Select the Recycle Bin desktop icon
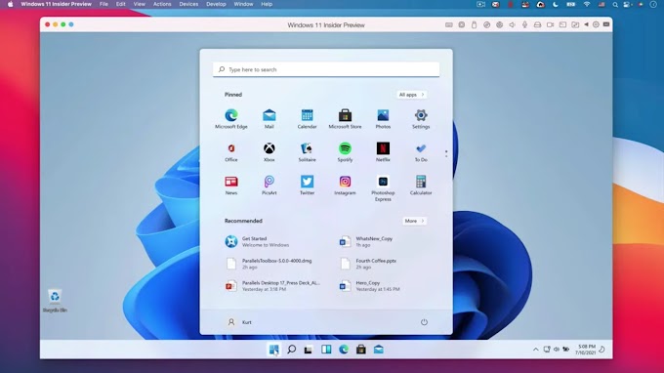This screenshot has width=664, height=373. 55,301
